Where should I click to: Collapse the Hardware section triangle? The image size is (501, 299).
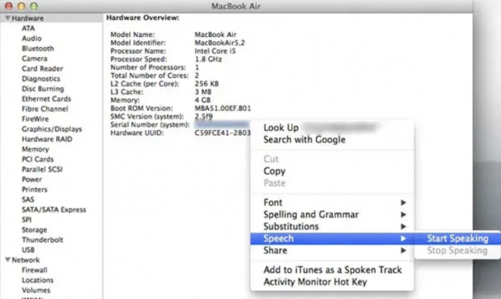pyautogui.click(x=8, y=18)
